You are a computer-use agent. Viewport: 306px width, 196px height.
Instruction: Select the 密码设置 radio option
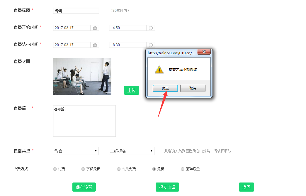(x=183, y=169)
